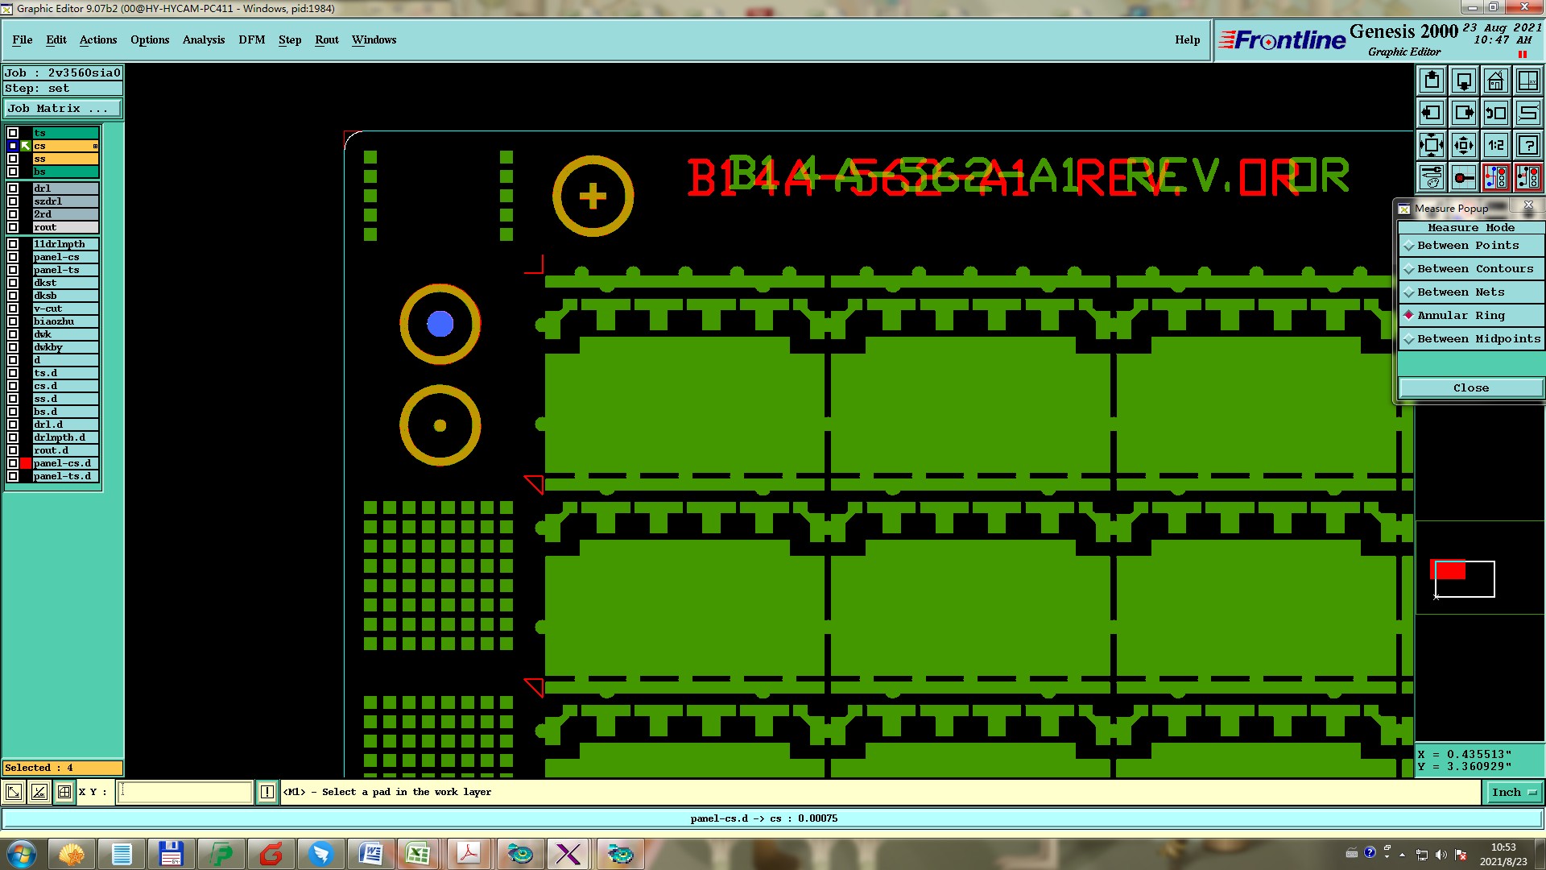This screenshot has height=870, width=1546.
Task: Click the 1:2 zoom scale icon
Action: [1495, 145]
